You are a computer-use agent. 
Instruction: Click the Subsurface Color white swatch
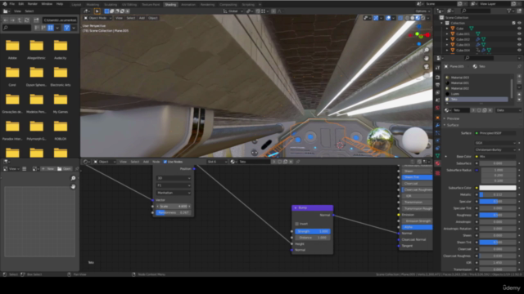tap(498, 188)
